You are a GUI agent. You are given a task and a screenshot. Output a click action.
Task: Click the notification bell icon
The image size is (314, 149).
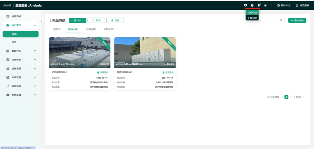click(x=259, y=5)
